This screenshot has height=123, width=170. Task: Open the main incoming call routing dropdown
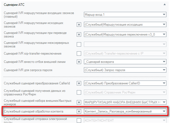(164, 15)
